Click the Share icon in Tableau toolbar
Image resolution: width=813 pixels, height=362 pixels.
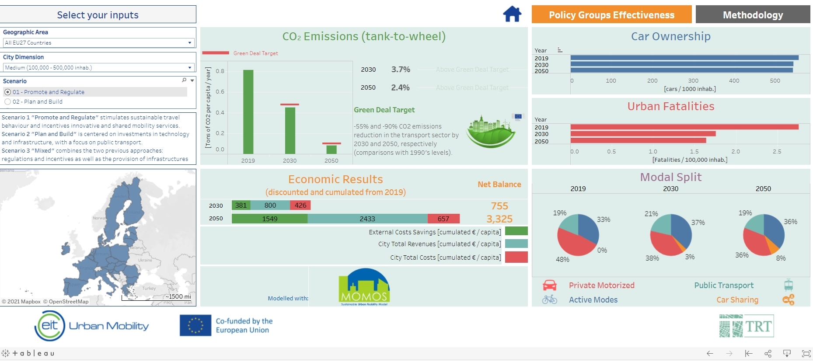(768, 353)
